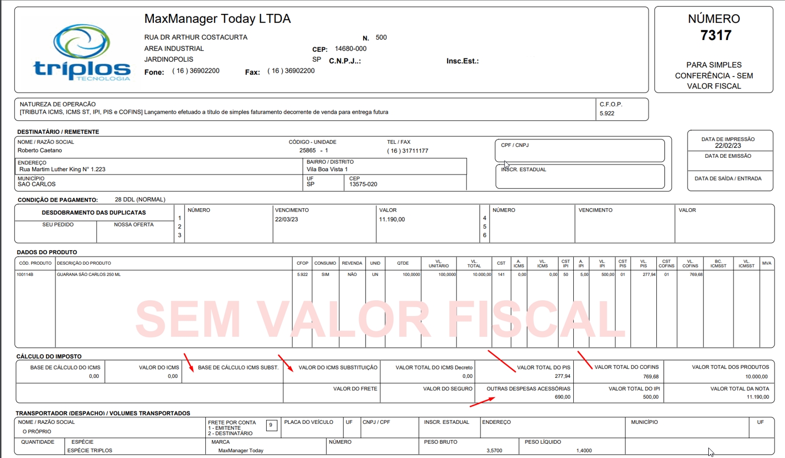
Task: Click '10.000,00' under VALOR TOTAL DOS PRODUTOS
Action: (x=757, y=376)
